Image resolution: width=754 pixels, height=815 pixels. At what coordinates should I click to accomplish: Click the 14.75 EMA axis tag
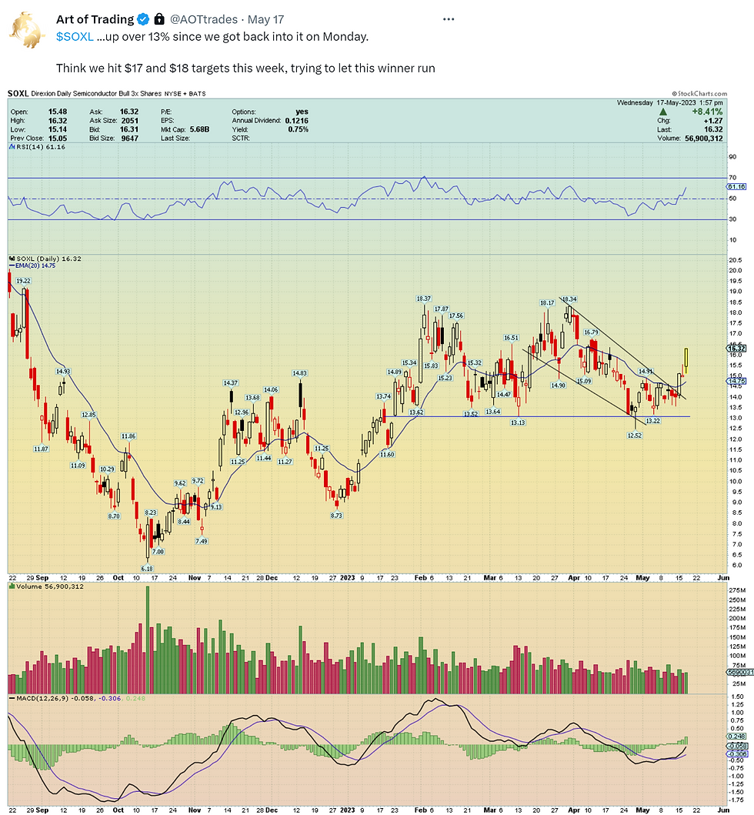[736, 381]
